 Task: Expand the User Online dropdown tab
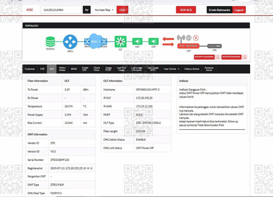click(x=171, y=69)
